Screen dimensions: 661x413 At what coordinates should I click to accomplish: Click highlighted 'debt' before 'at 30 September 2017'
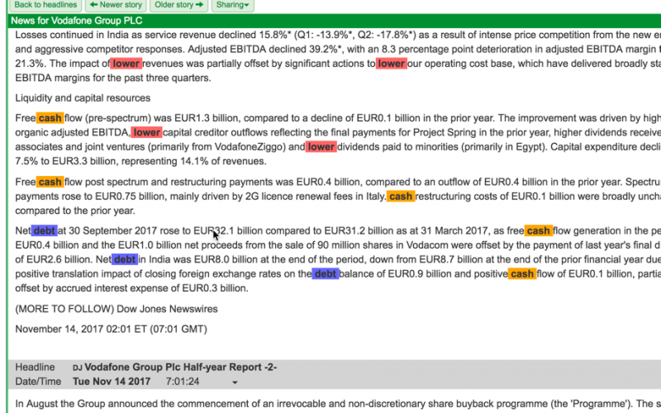click(45, 231)
